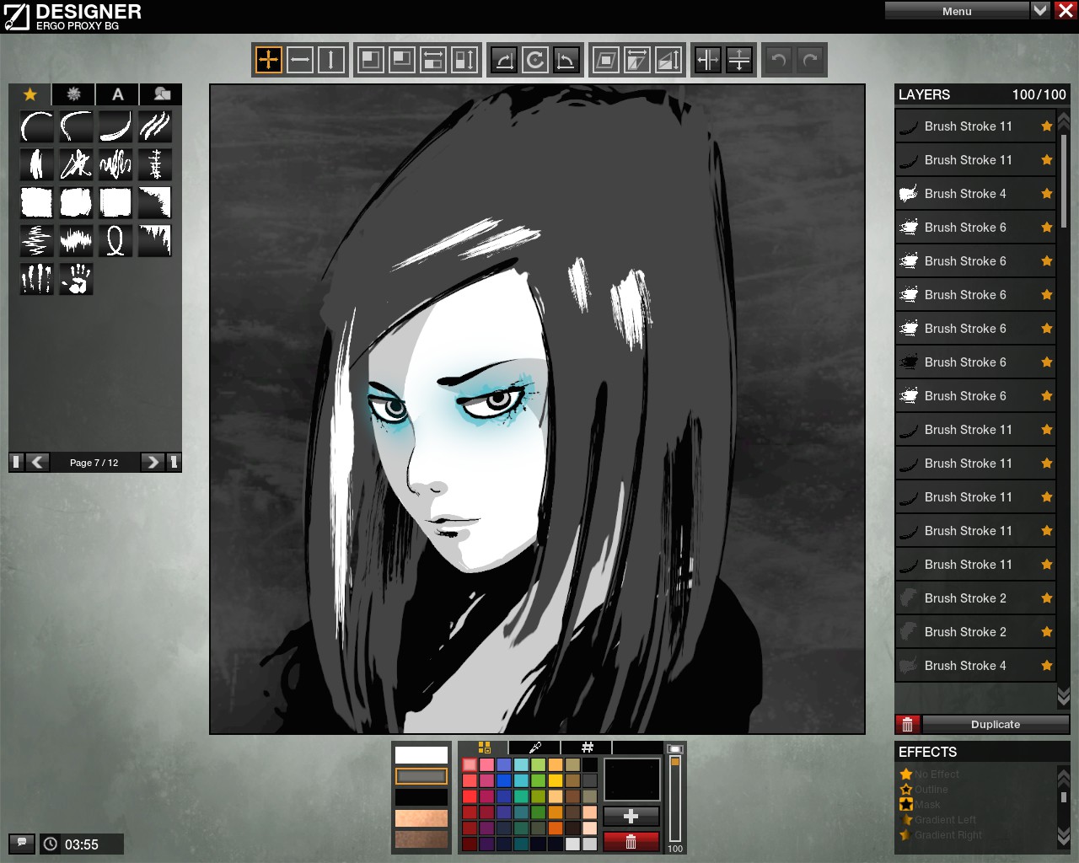Image resolution: width=1079 pixels, height=863 pixels.
Task: Toggle the star on the Brush Stroke 4 layer
Action: pyautogui.click(x=1047, y=194)
